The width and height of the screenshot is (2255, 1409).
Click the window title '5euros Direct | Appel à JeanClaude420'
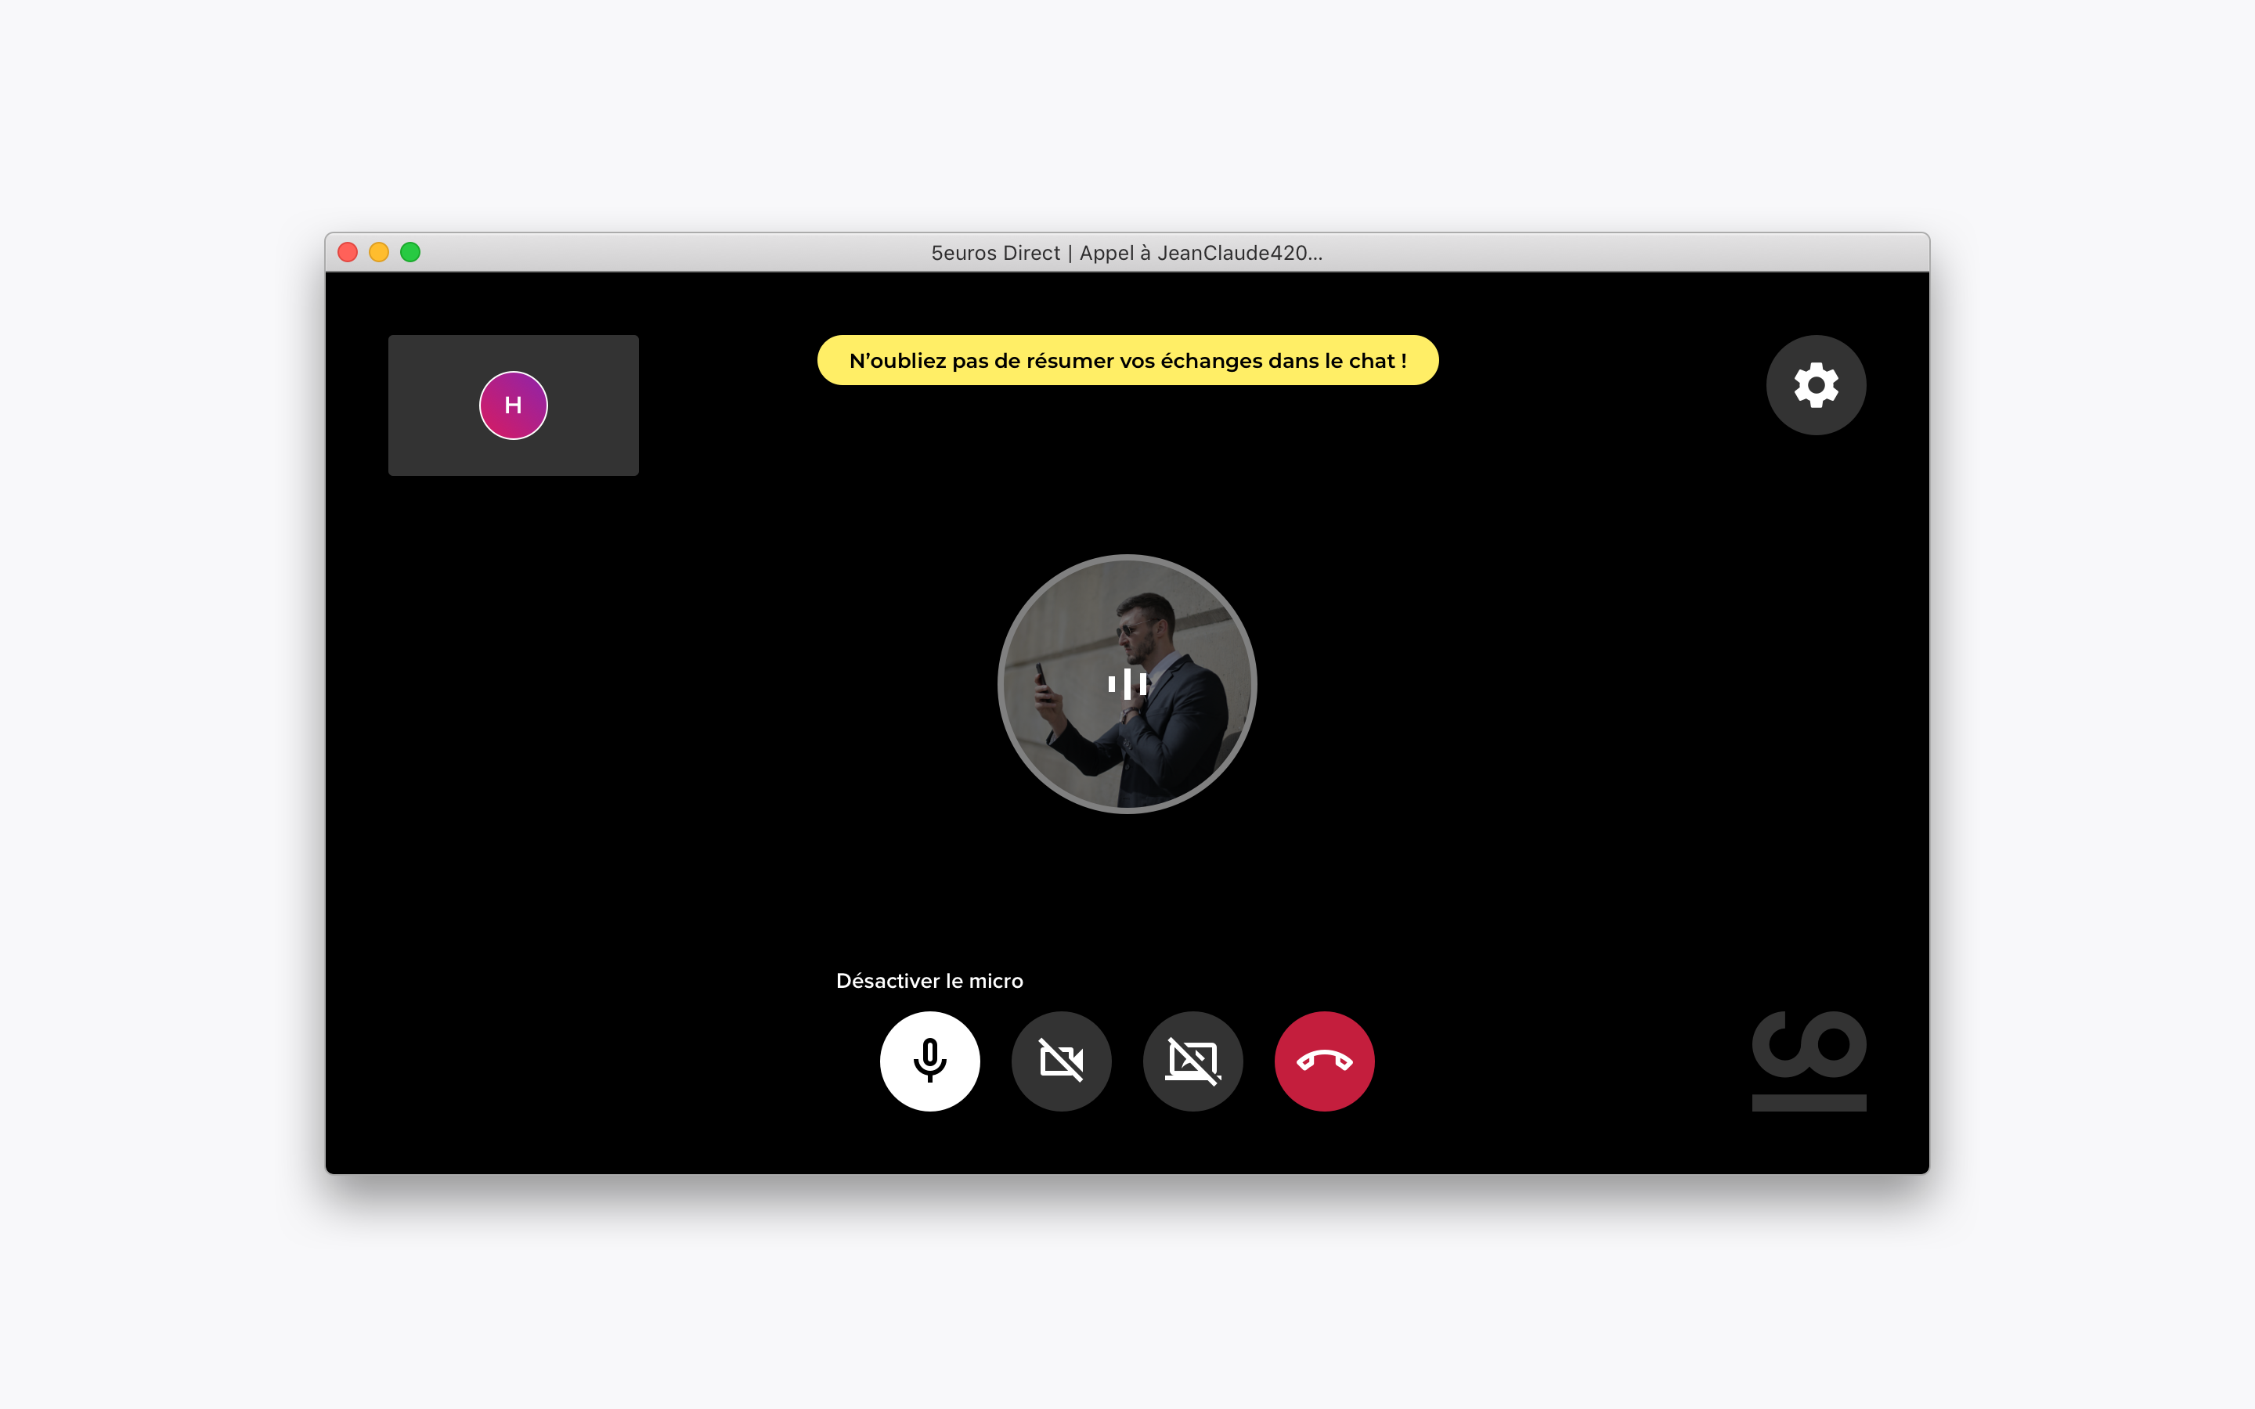1127,253
